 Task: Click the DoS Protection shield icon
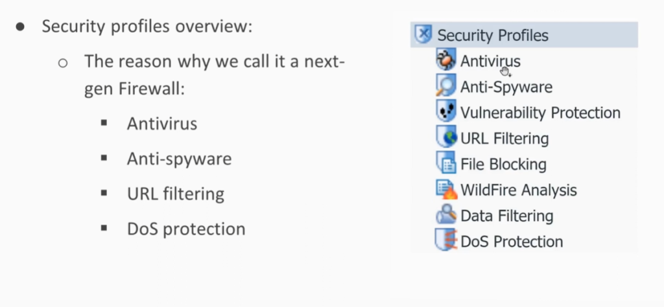point(446,241)
